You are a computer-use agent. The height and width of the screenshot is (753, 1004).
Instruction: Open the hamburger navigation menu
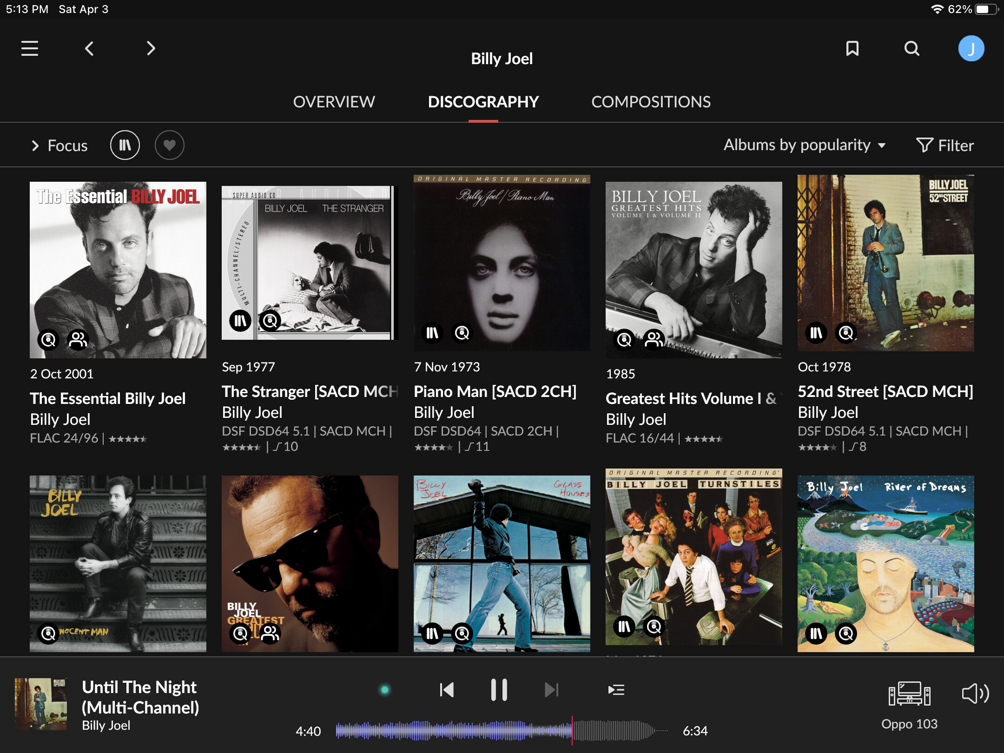30,48
